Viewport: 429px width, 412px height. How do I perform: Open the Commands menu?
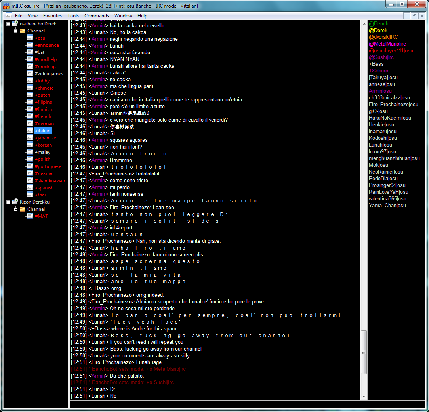(x=96, y=16)
